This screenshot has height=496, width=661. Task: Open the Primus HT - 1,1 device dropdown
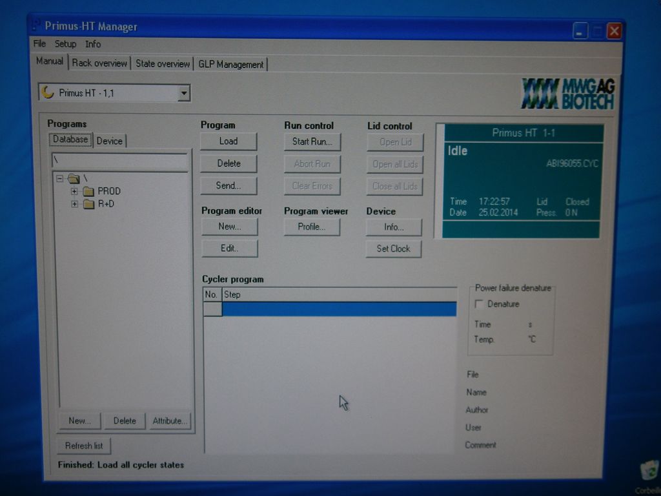tap(184, 93)
